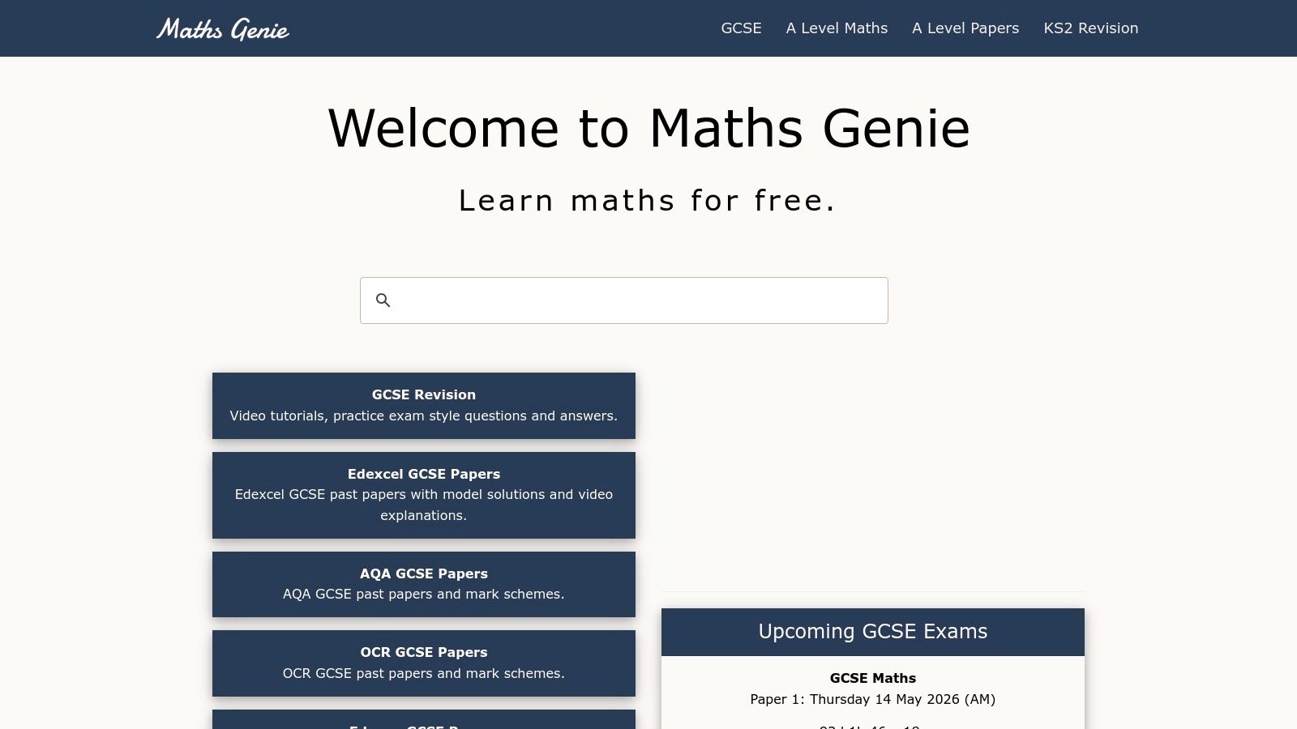Open the GCSE menu item
Viewport: 1297px width, 729px height.
pyautogui.click(x=741, y=28)
